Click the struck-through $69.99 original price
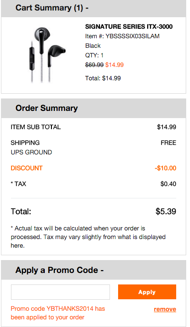190x327 pixels. pyautogui.click(x=94, y=65)
